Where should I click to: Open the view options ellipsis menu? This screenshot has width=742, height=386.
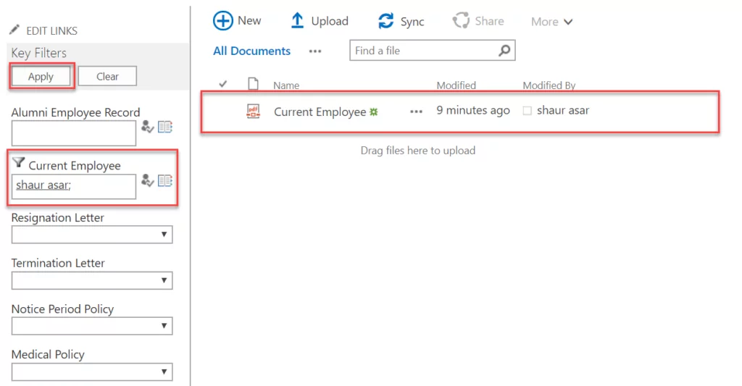click(315, 51)
